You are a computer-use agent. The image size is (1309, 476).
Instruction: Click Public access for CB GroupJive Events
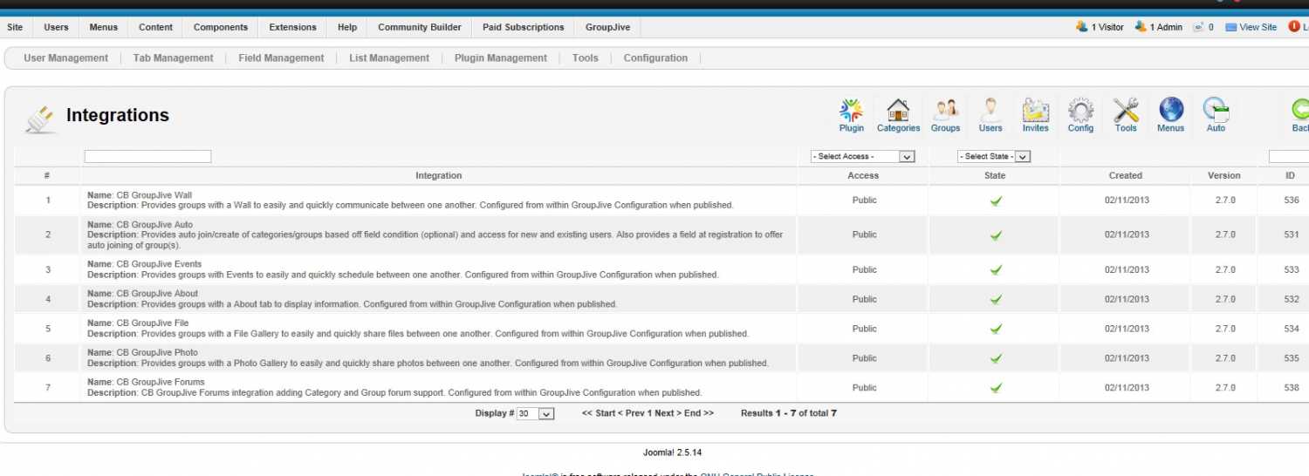click(865, 269)
